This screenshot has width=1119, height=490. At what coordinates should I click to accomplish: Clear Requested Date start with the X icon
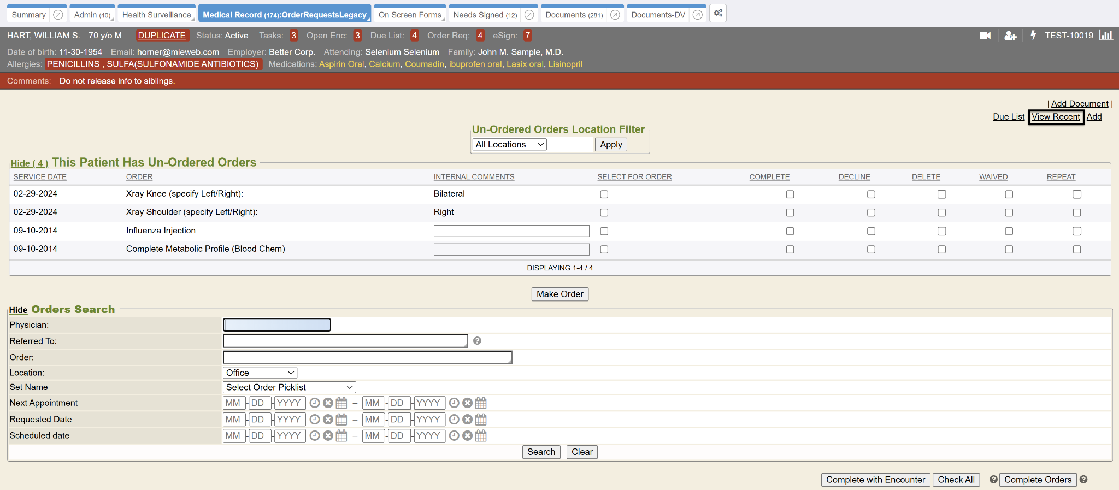tap(328, 420)
